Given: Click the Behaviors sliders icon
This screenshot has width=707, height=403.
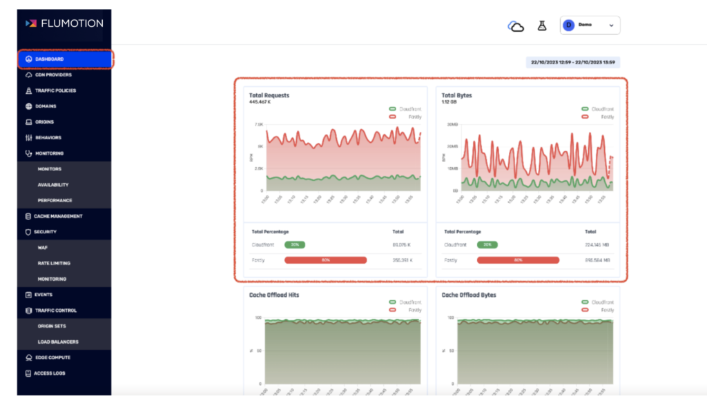Looking at the screenshot, I should (28, 137).
